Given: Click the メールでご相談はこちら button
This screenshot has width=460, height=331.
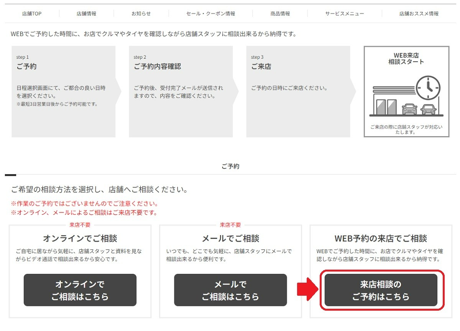Looking at the screenshot, I should pyautogui.click(x=230, y=290).
